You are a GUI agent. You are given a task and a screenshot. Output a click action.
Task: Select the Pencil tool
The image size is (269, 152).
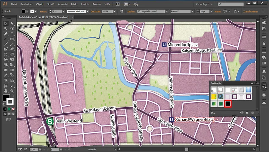click(x=12, y=44)
